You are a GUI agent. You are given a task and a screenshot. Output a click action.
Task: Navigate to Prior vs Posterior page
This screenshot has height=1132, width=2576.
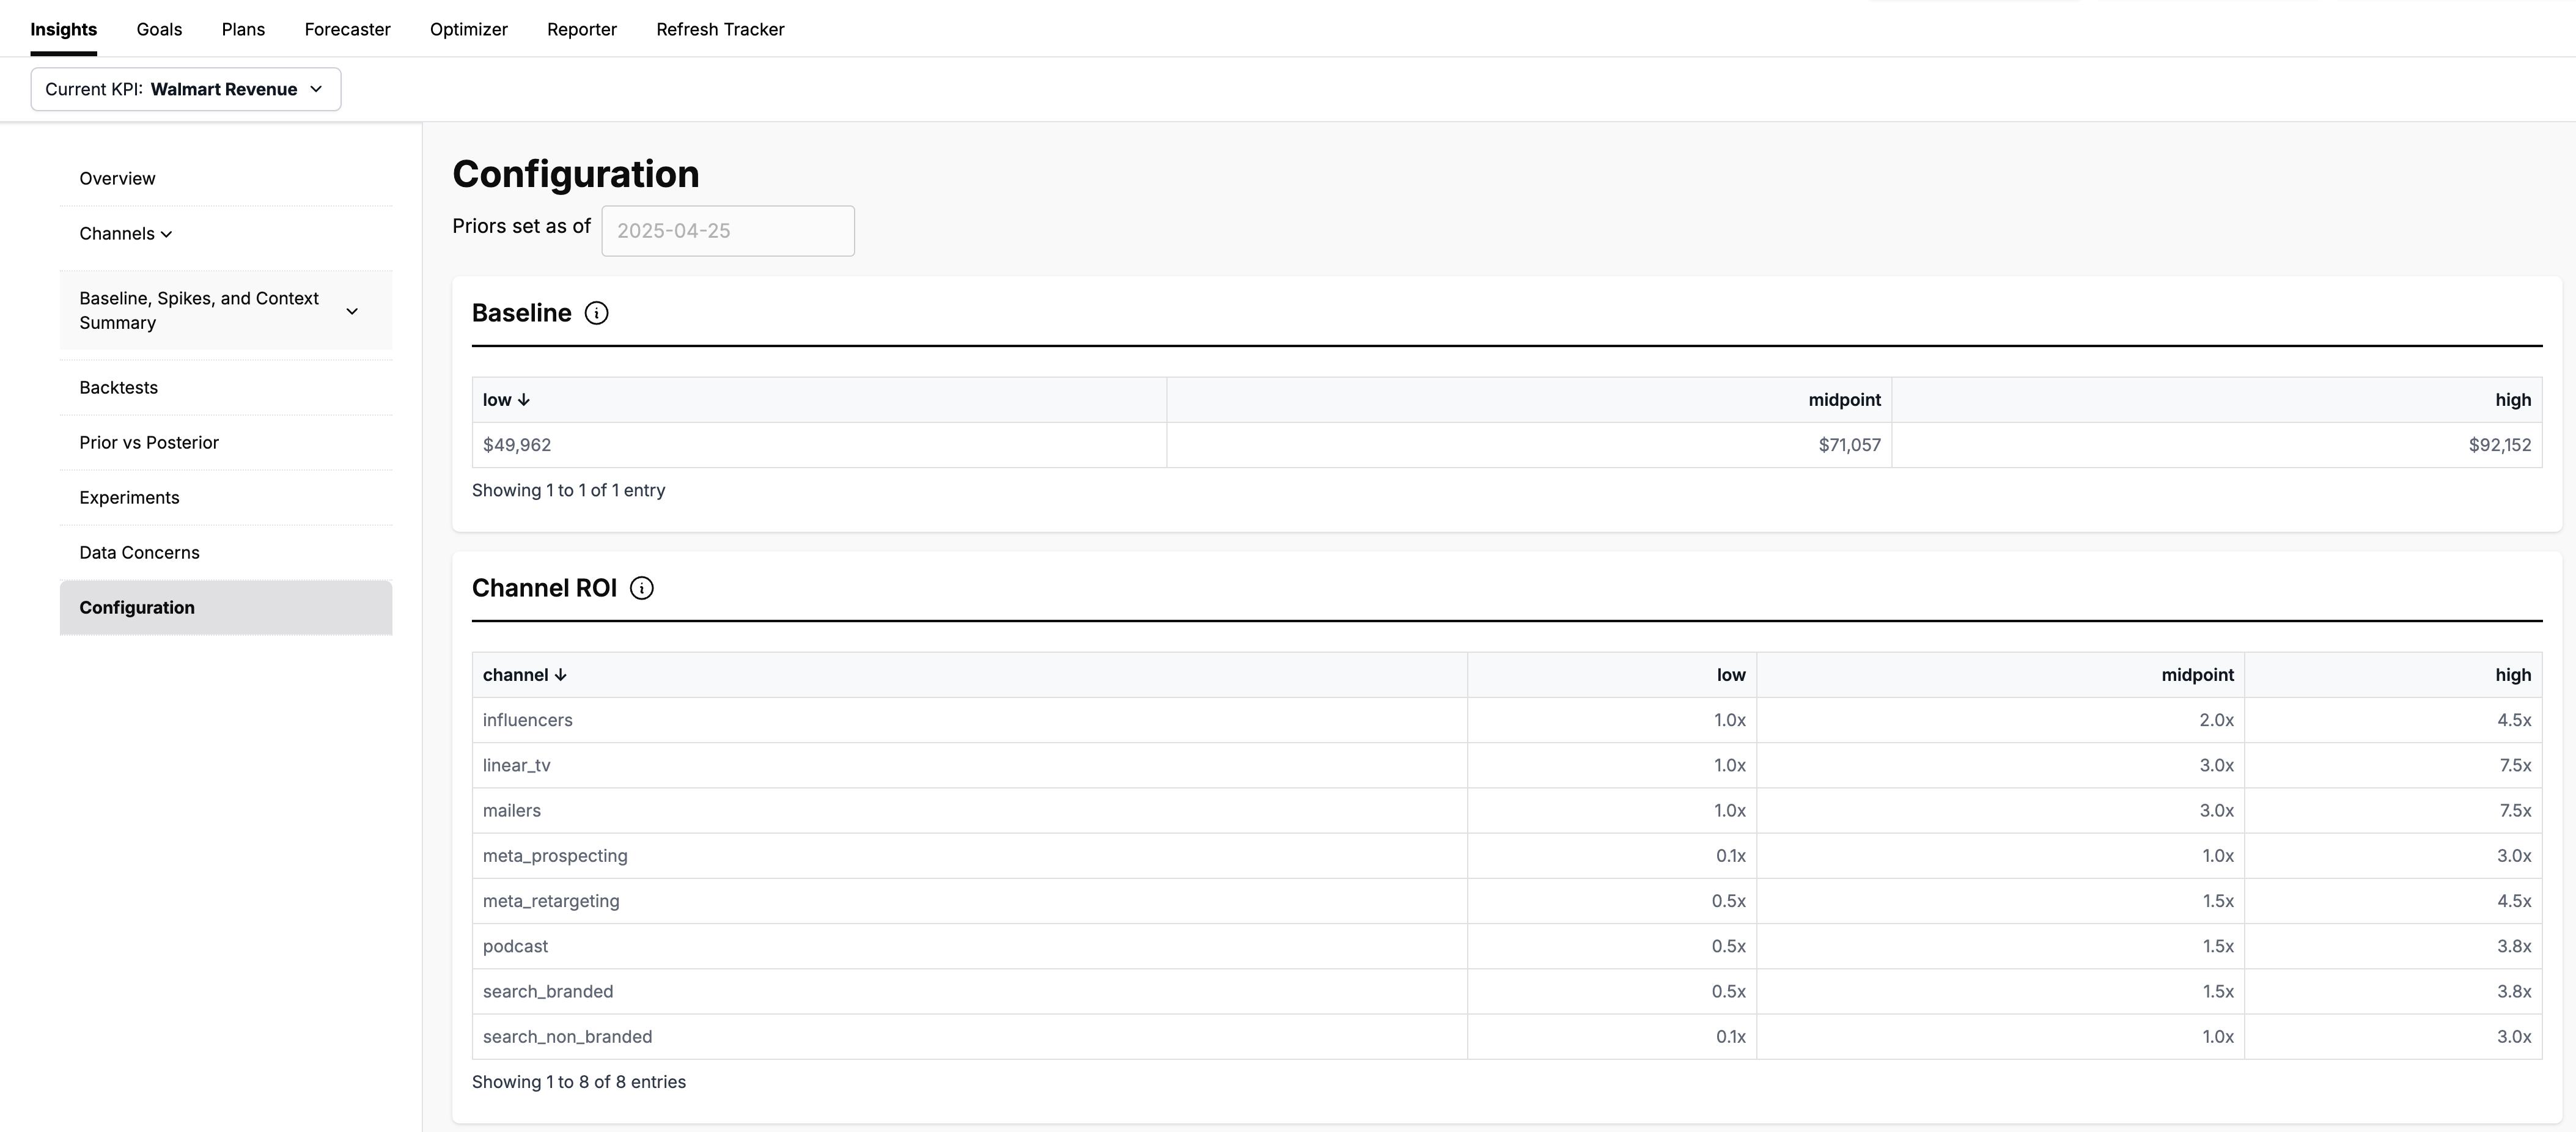149,443
